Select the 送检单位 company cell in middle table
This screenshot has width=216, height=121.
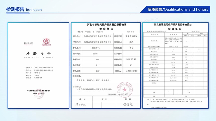tap(97, 36)
